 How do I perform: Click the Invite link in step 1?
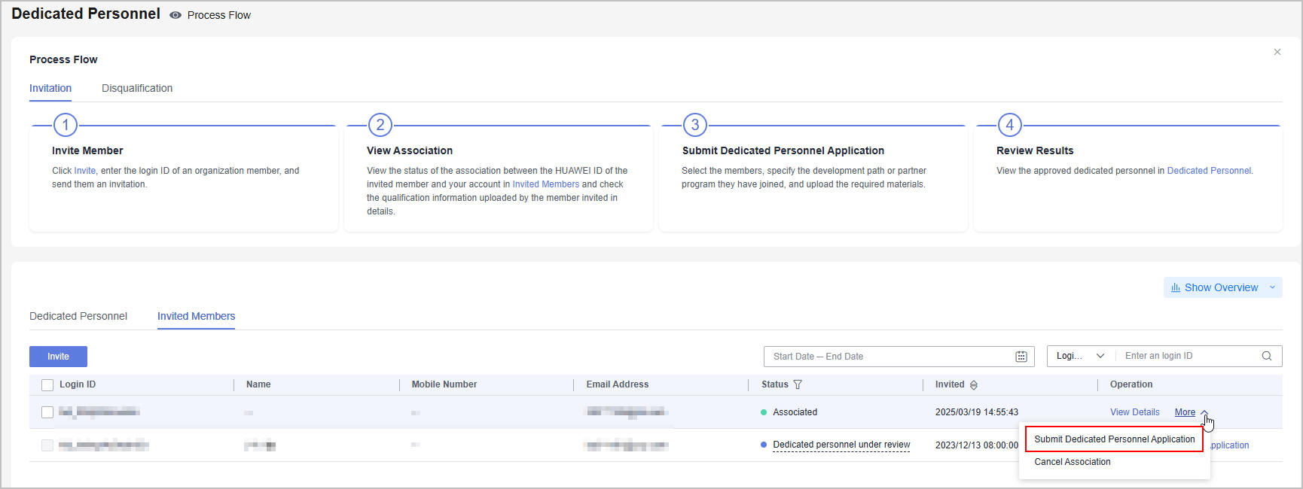84,171
